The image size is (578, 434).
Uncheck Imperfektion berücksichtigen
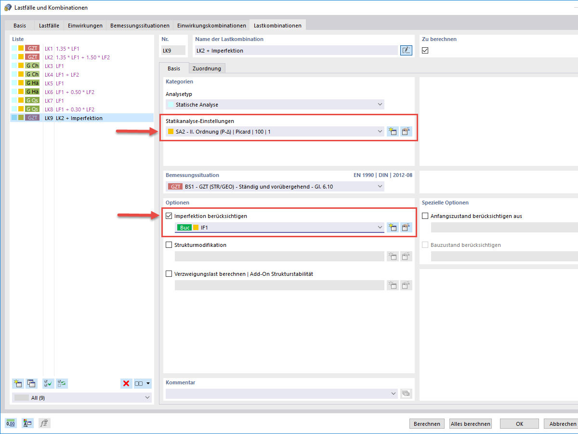[x=169, y=216]
